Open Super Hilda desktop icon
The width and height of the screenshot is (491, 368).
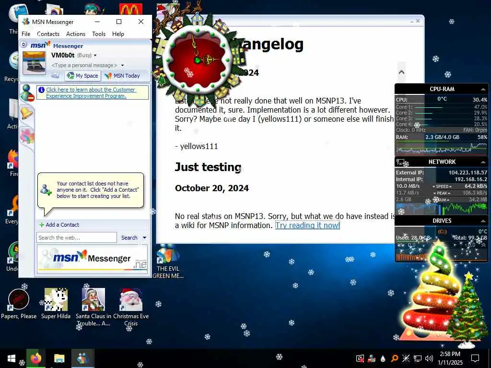pos(56,303)
